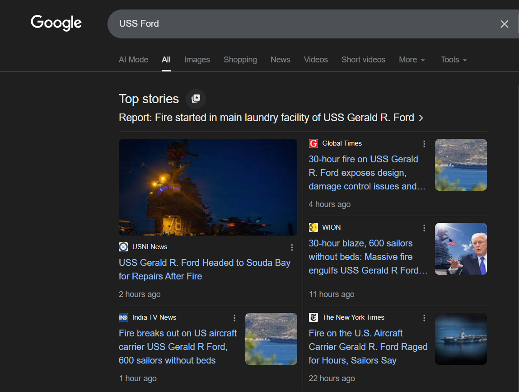
Task: Open the New York Times fire article
Action: [368, 347]
